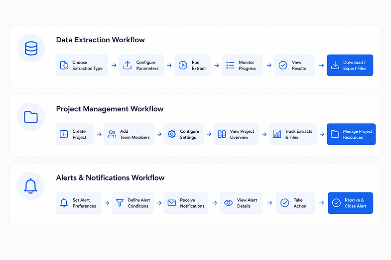Click the Take Action step card

(x=295, y=203)
